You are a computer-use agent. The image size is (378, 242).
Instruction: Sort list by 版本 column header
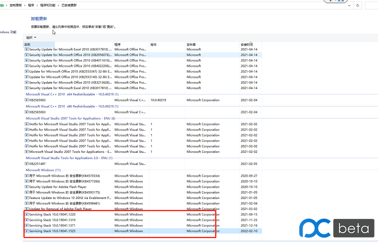click(167, 45)
